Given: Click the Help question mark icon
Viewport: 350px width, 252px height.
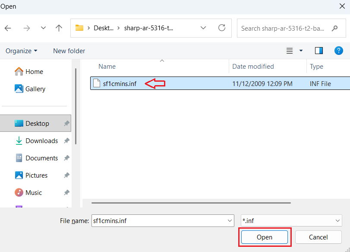Looking at the screenshot, I should pos(339,51).
